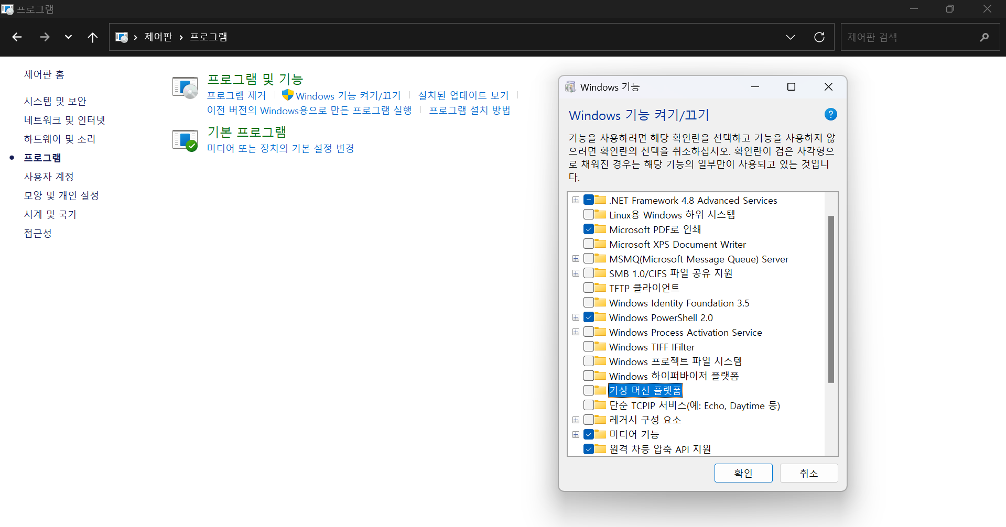Click shield icon beside Windows 기능 켜기/끄기
Viewport: 1006px width, 527px height.
(x=287, y=95)
